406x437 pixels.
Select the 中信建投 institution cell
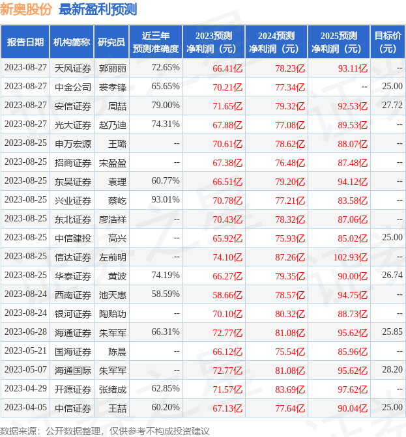tap(73, 238)
